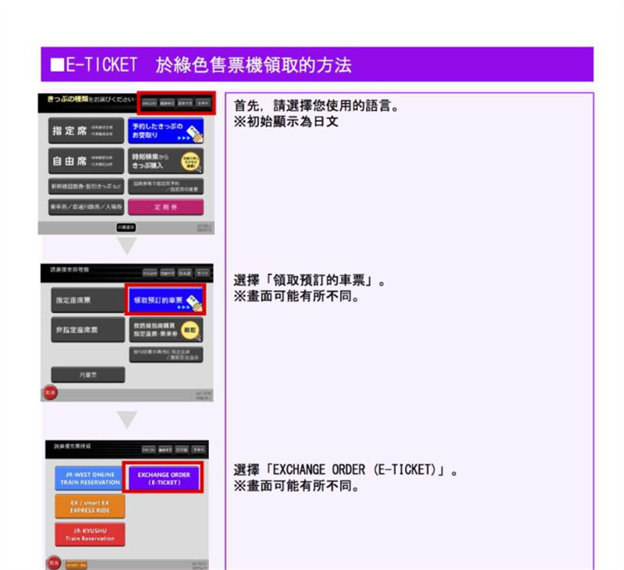The width and height of the screenshot is (624, 570).
Task: Choose blue JR-WEST ONLINE TRAIN RESERVATION button
Action: tap(88, 478)
